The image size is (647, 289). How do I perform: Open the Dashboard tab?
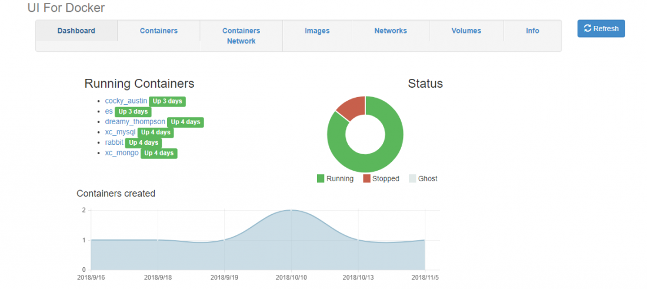[x=76, y=31]
